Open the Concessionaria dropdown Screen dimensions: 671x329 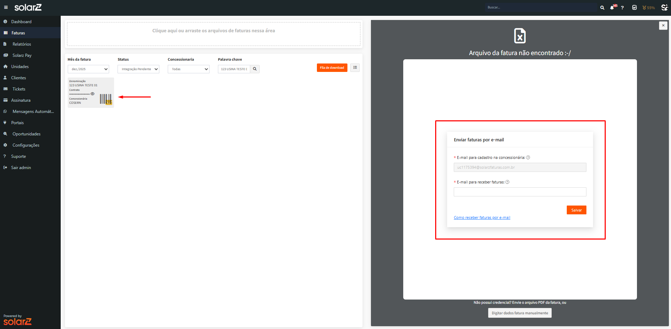188,69
